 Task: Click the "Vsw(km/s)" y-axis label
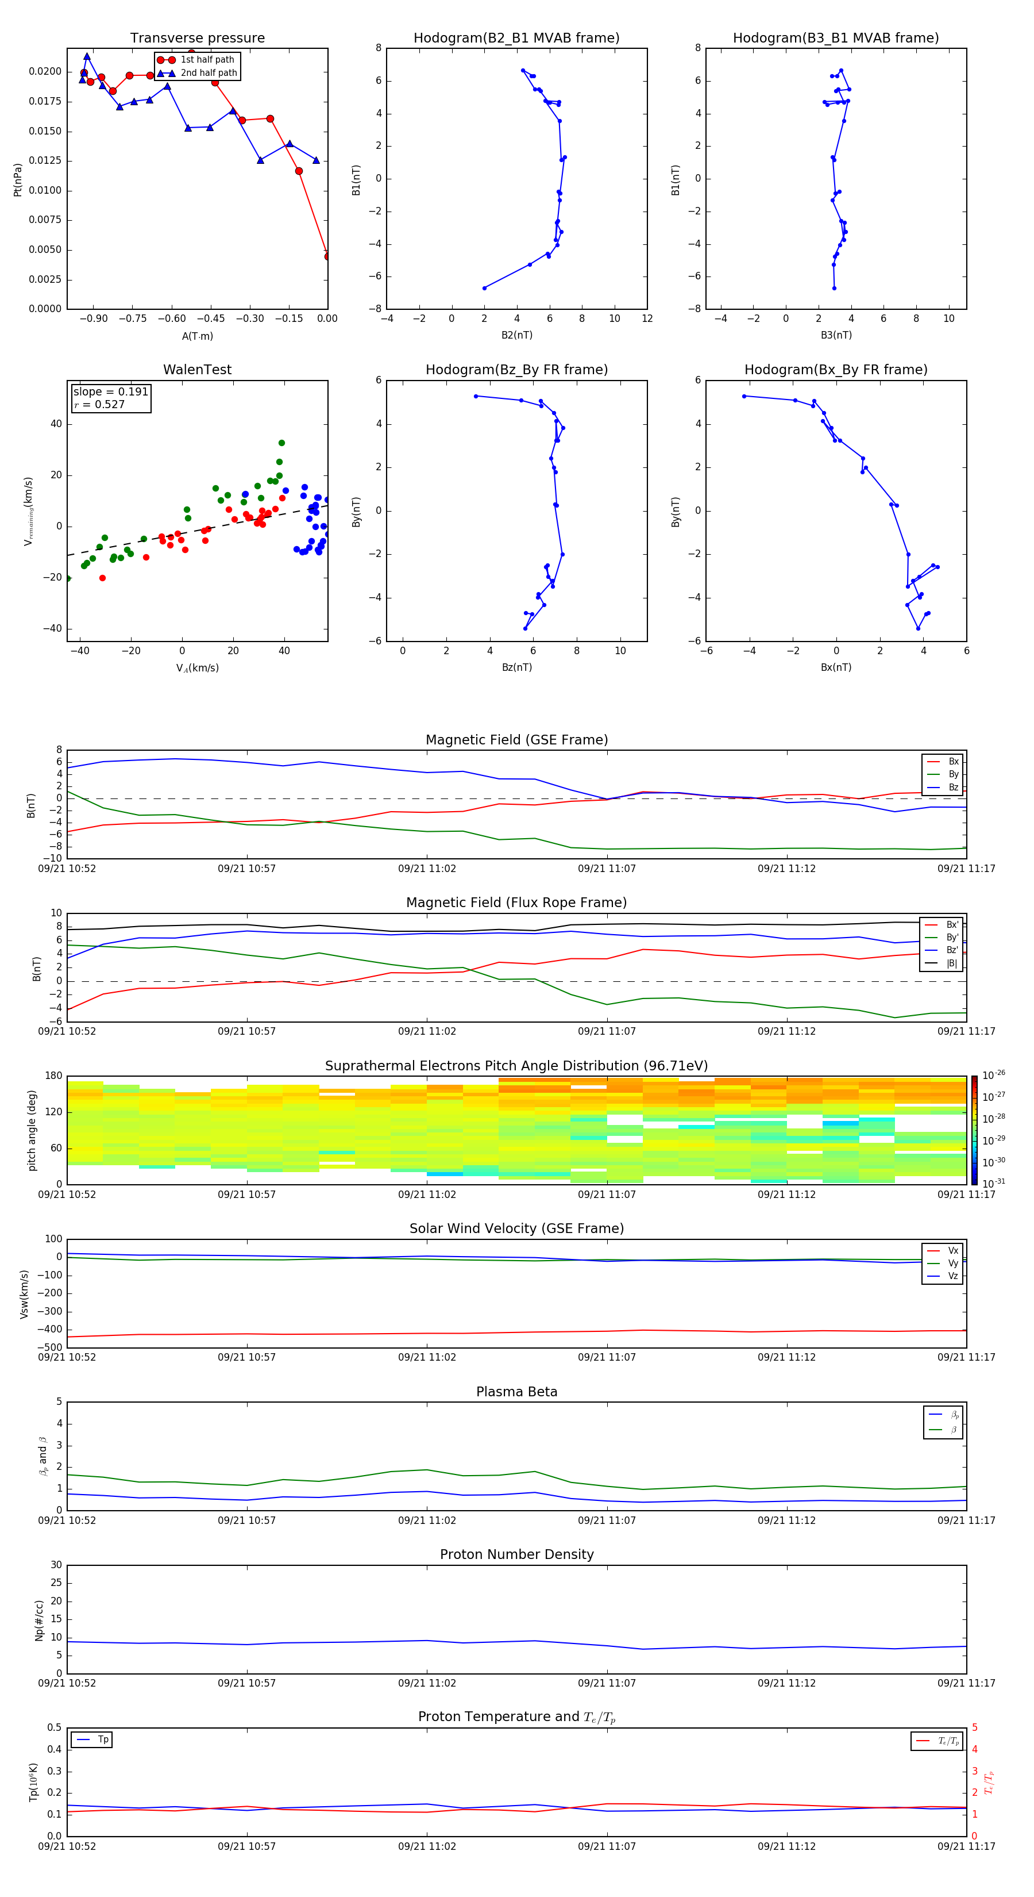(x=24, y=1294)
